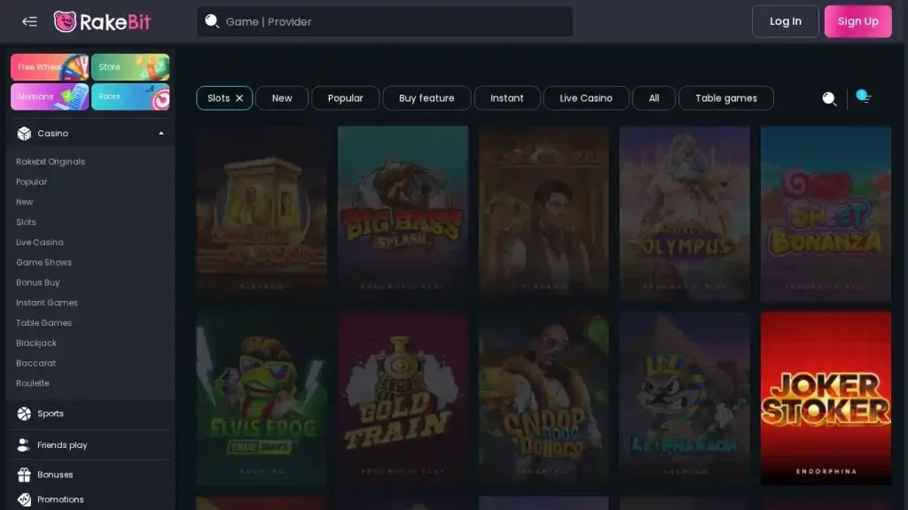Open the Missions tile
This screenshot has width=908, height=510.
50,97
